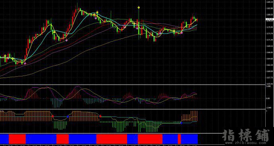
Task: Click the yellow arrow at the chart's far left
Action: [x=5, y=56]
